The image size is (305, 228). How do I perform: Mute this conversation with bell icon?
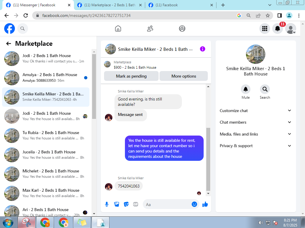point(245,89)
